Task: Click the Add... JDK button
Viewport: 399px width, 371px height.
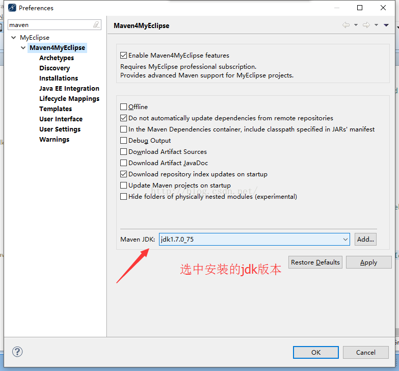Action: point(365,239)
